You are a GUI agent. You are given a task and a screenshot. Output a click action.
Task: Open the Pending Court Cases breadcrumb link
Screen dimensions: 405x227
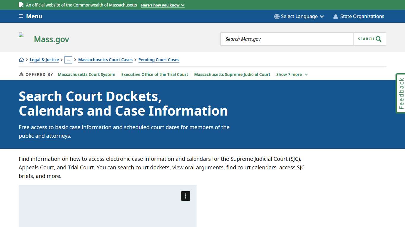(159, 59)
